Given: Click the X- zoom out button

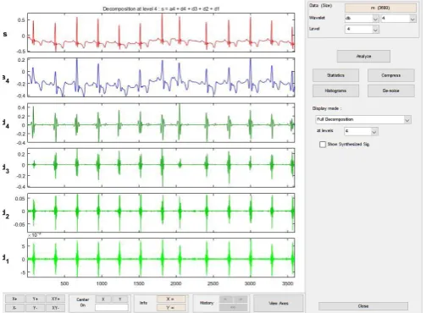Looking at the screenshot, I should point(14,308).
